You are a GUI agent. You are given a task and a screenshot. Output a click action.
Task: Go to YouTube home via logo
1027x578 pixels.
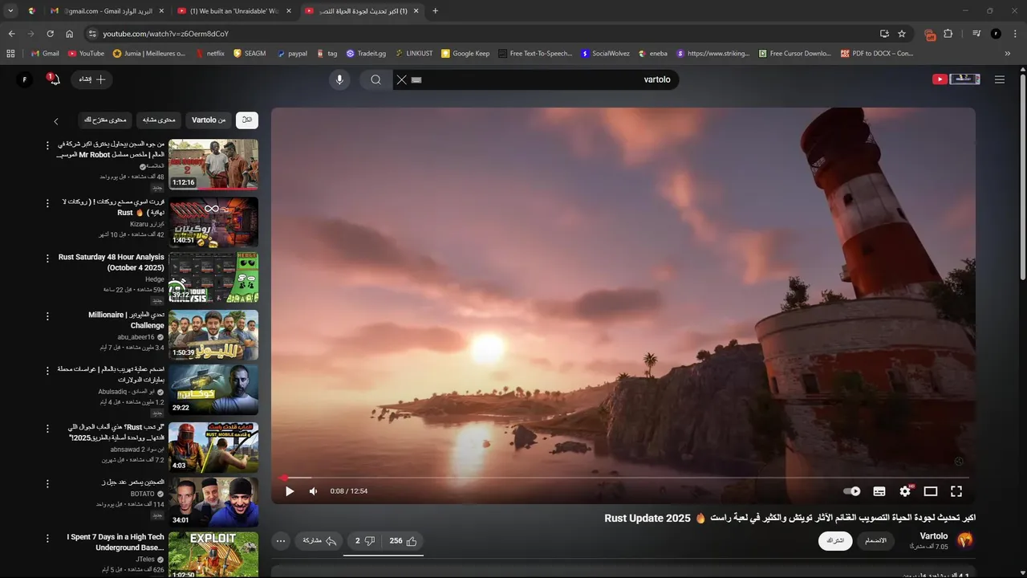pyautogui.click(x=956, y=79)
